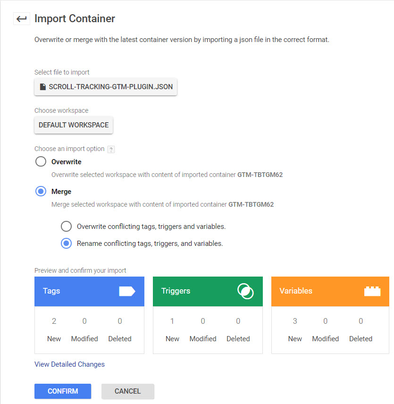Click the blue Tags card header
This screenshot has height=404, width=394.
point(75,291)
